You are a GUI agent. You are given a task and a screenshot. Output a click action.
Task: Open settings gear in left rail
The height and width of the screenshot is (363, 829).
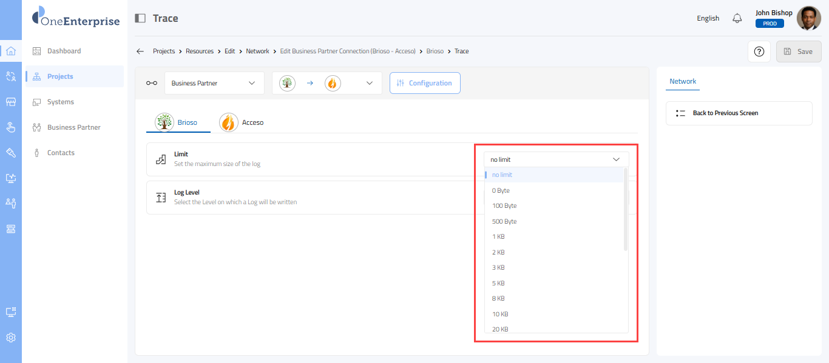click(x=10, y=338)
